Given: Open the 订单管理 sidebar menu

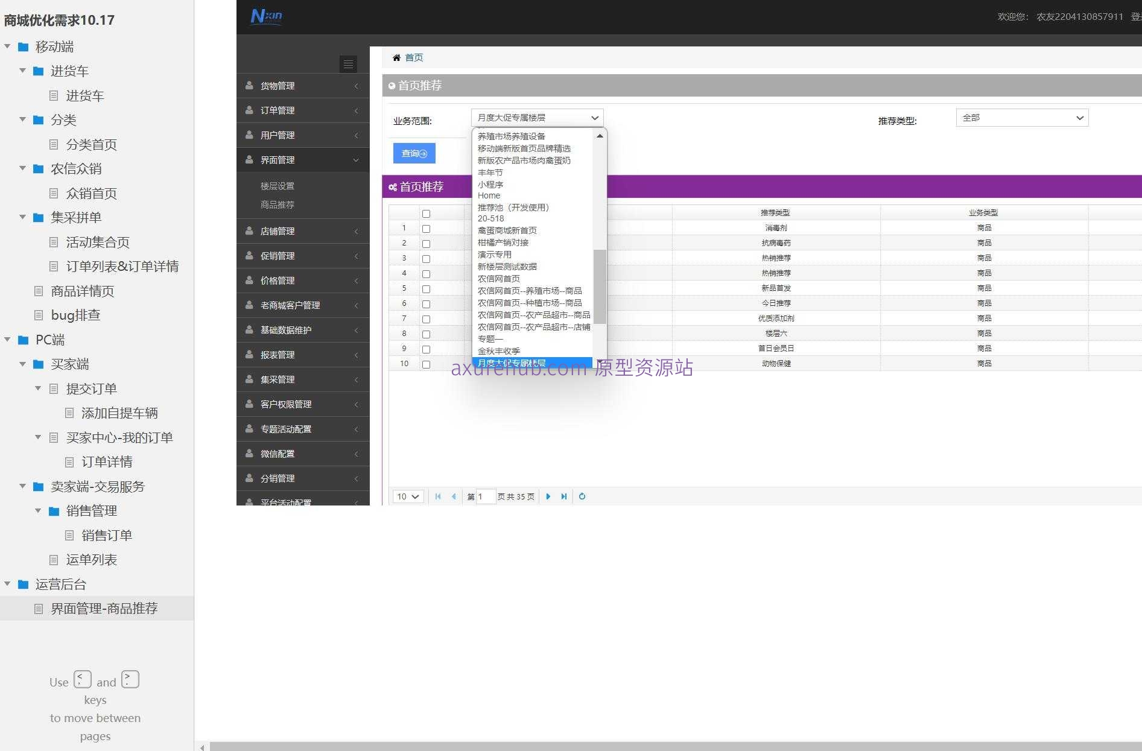Looking at the screenshot, I should (x=278, y=110).
